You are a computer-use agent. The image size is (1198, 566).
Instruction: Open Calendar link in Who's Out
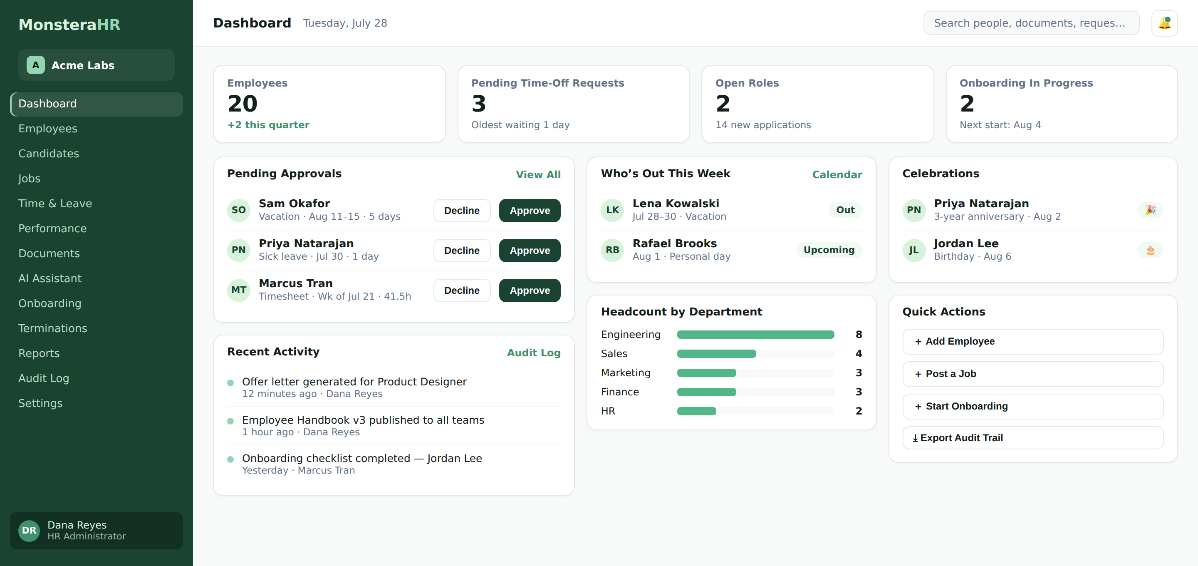click(x=837, y=174)
